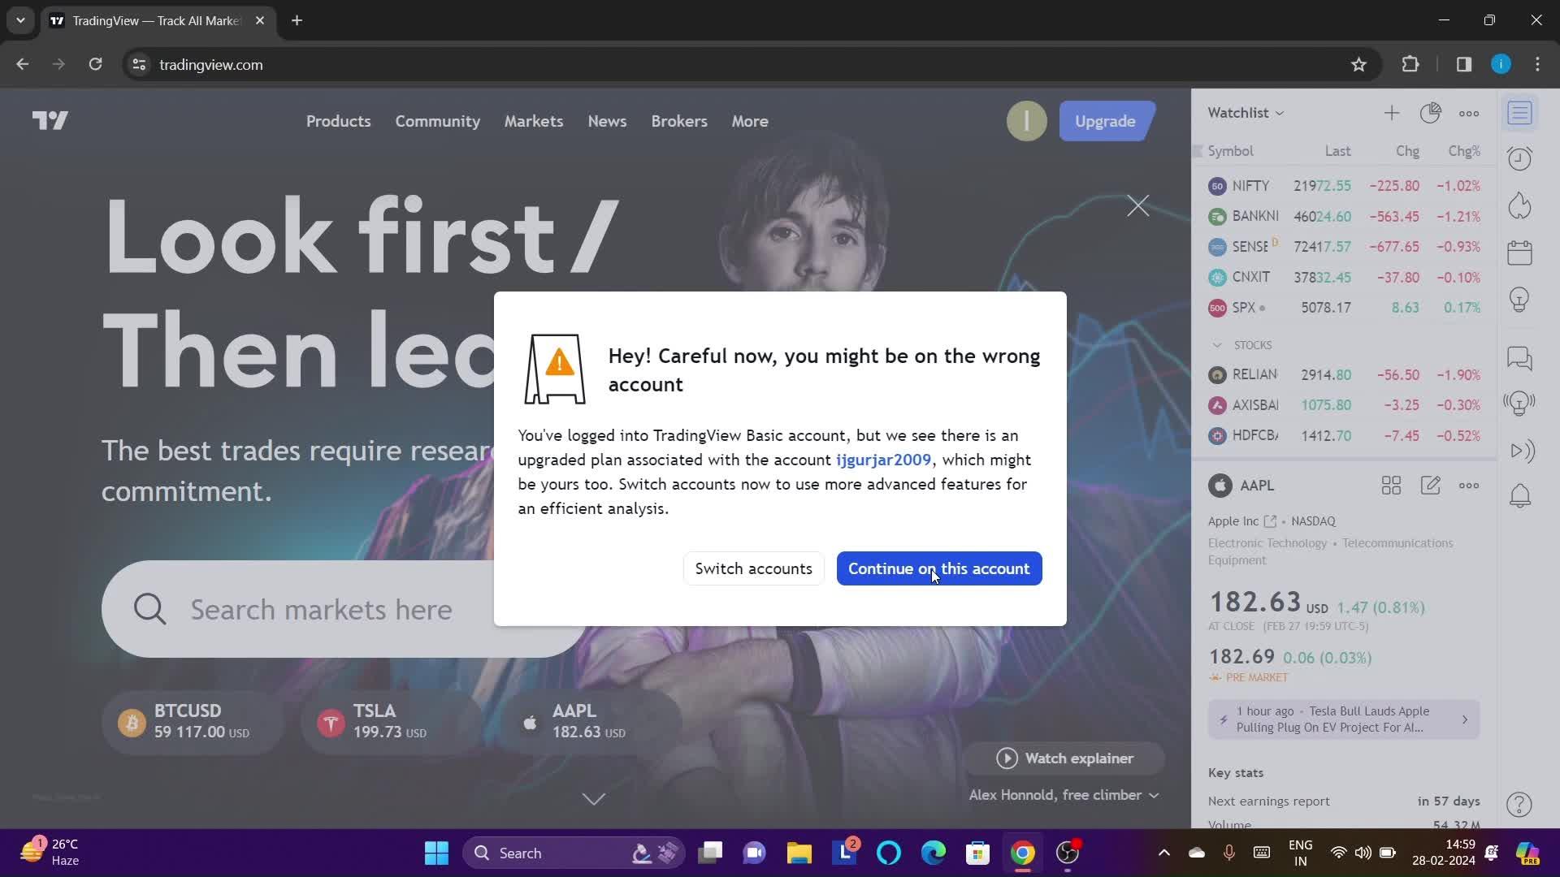
Task: Open the BTCUSD ticker card
Action: pos(193,721)
